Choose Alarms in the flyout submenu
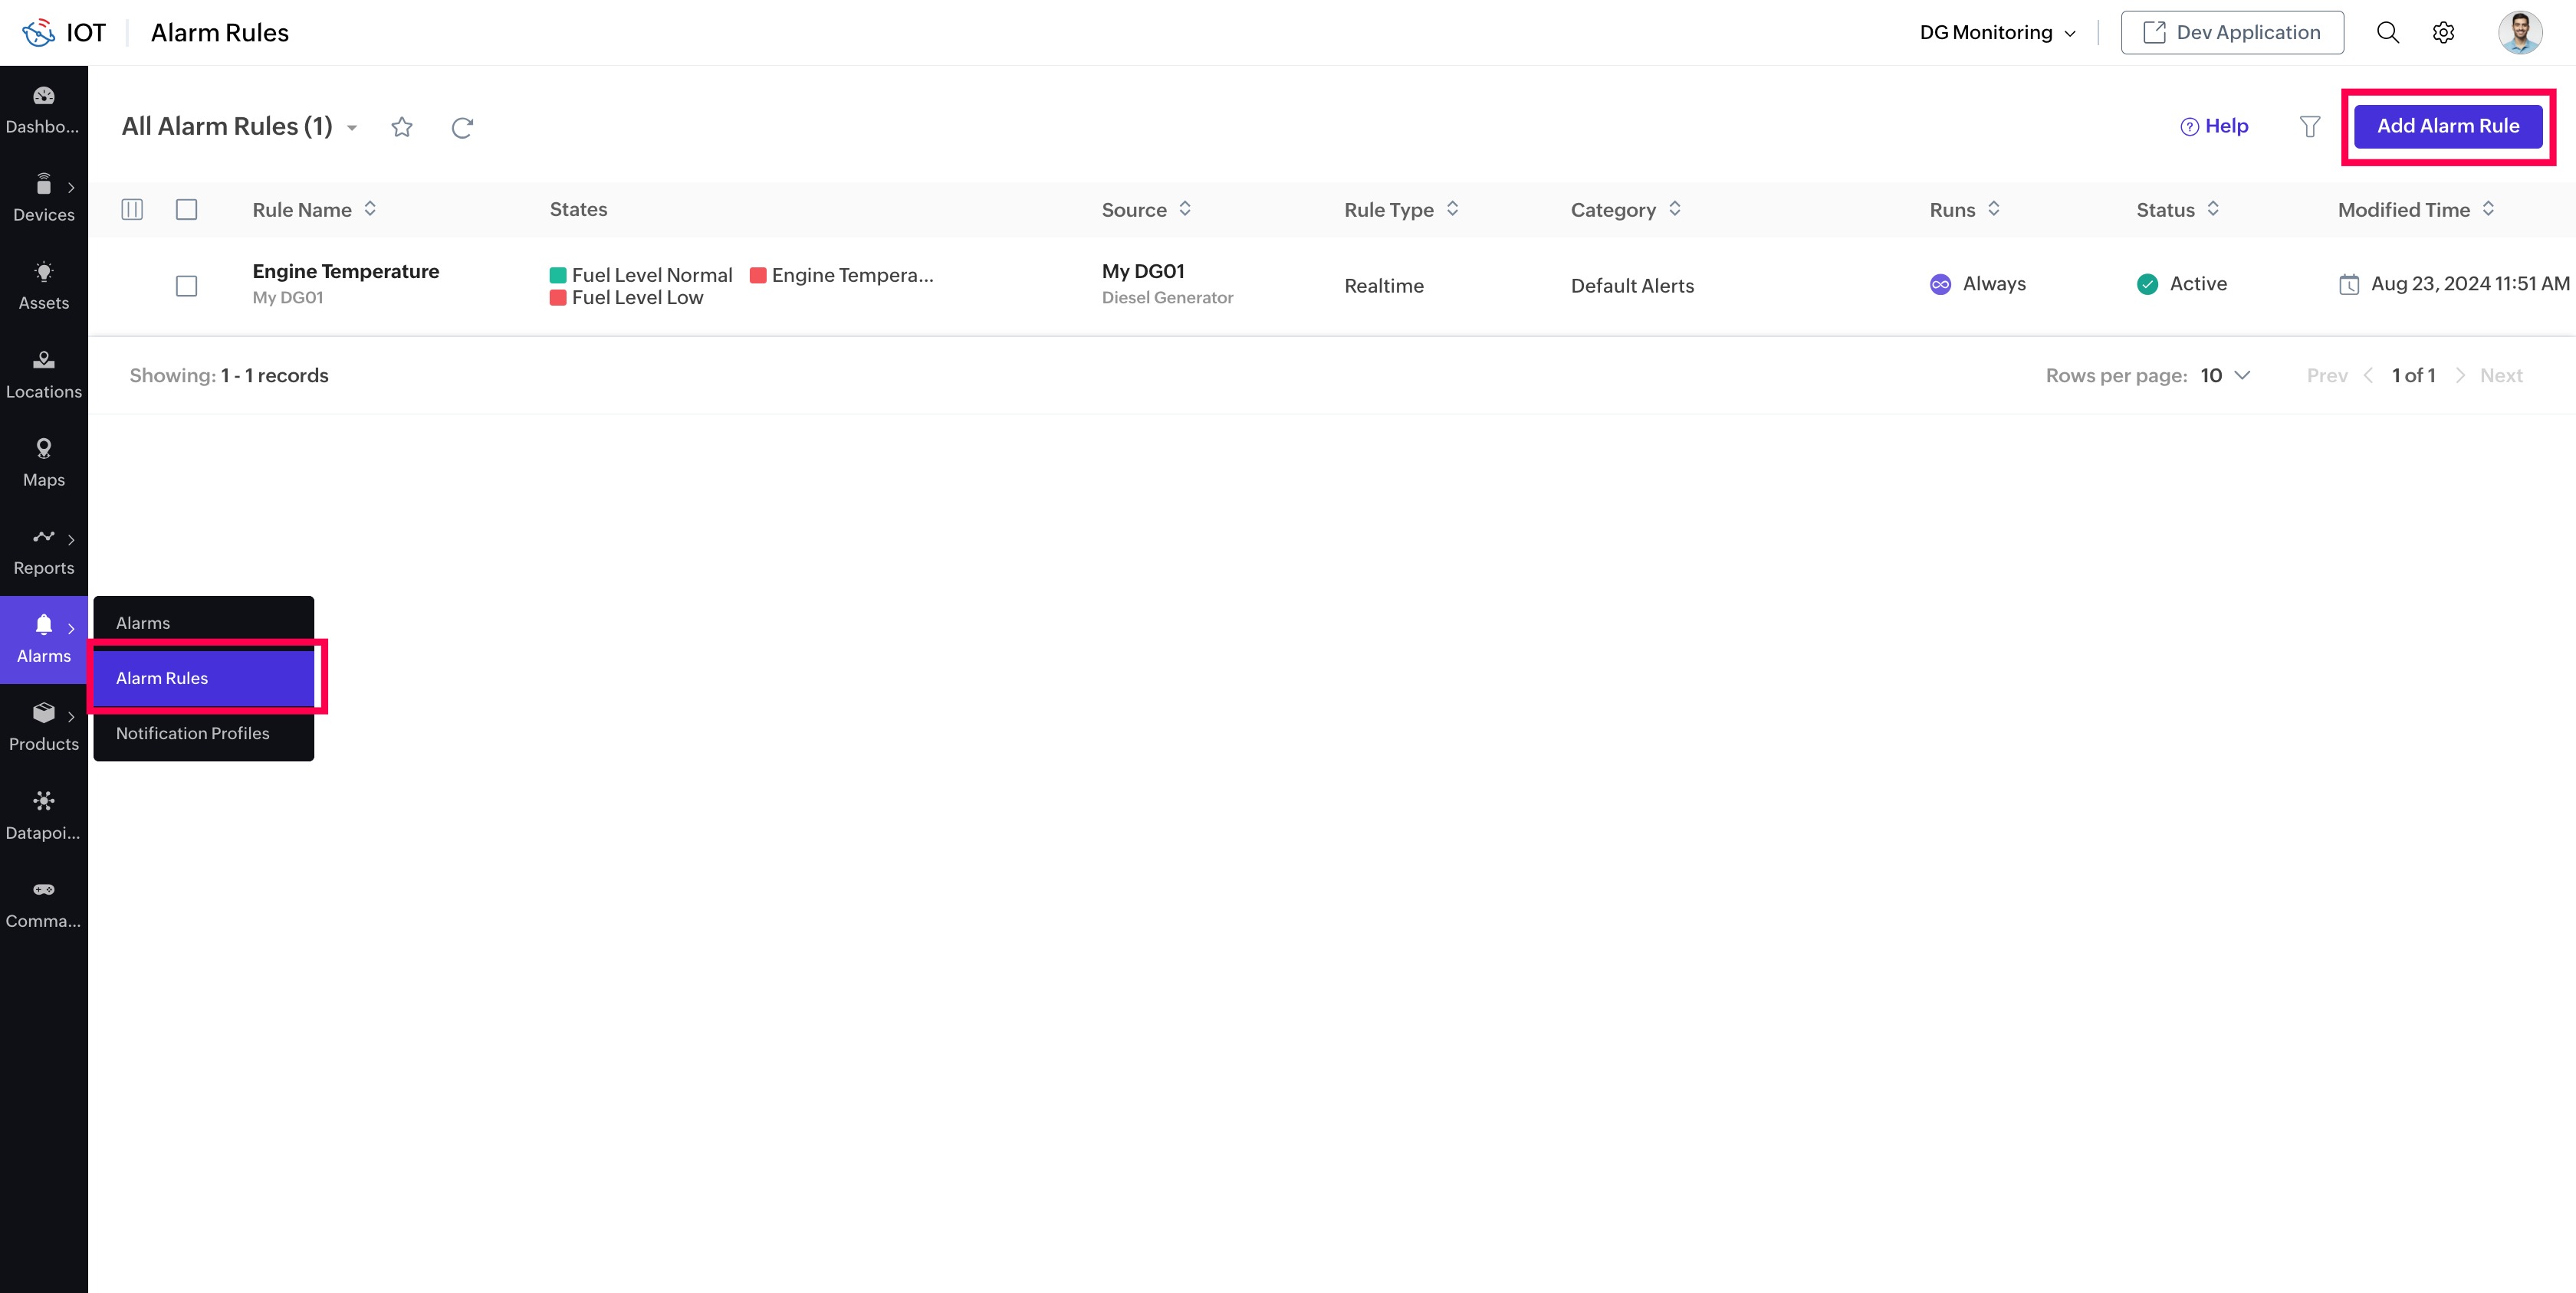The height and width of the screenshot is (1293, 2576). click(143, 623)
